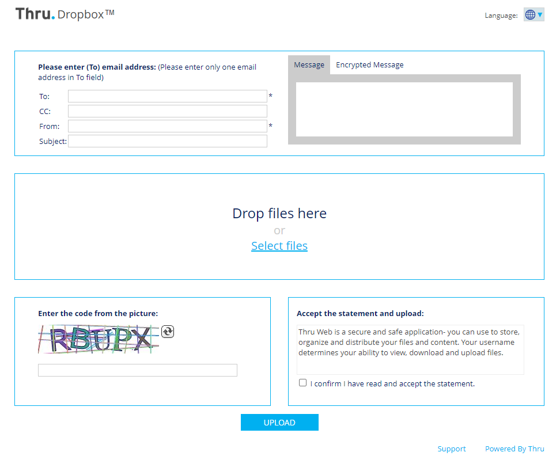The image size is (560, 456).
Task: Check the accept statement checkbox
Action: [x=302, y=383]
